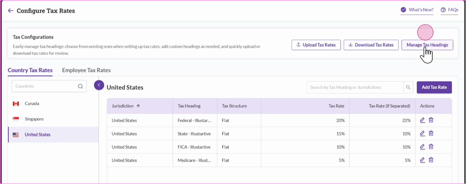Go back using the left arrow icon
Screen dimensions: 466x184
pos(11,11)
